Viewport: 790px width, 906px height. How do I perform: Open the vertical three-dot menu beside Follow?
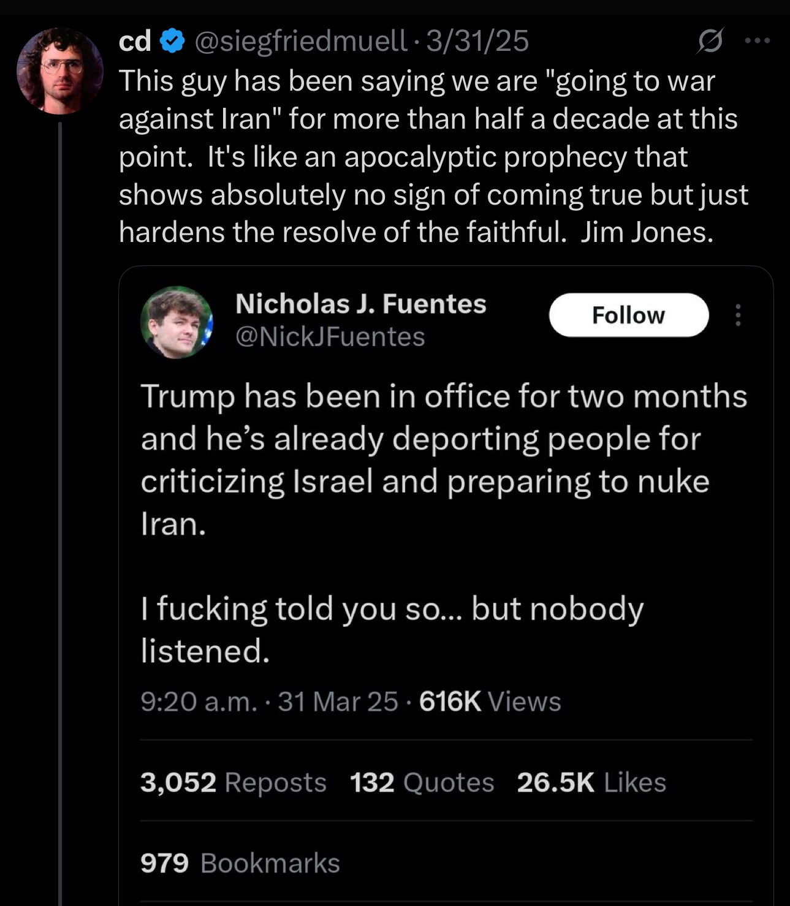(x=738, y=315)
